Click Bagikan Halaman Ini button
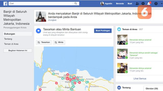163x91 pixels. [x=18, y=51]
